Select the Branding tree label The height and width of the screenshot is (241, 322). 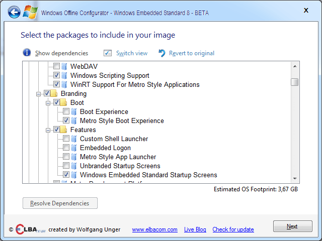[74, 94]
